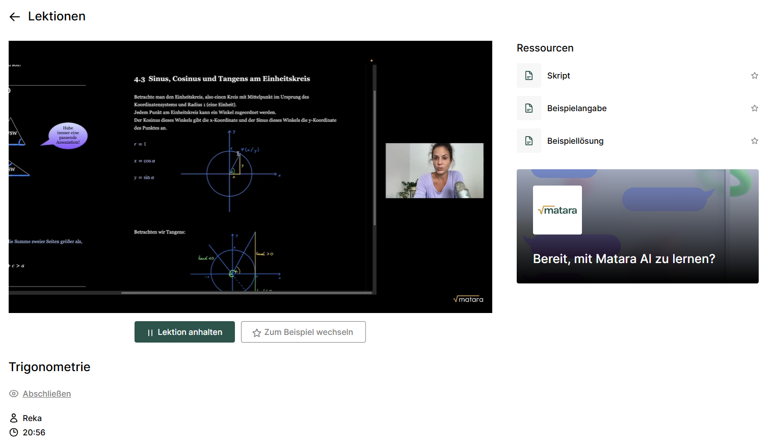Open the Skript resource
This screenshot has width=771, height=443.
coord(559,75)
